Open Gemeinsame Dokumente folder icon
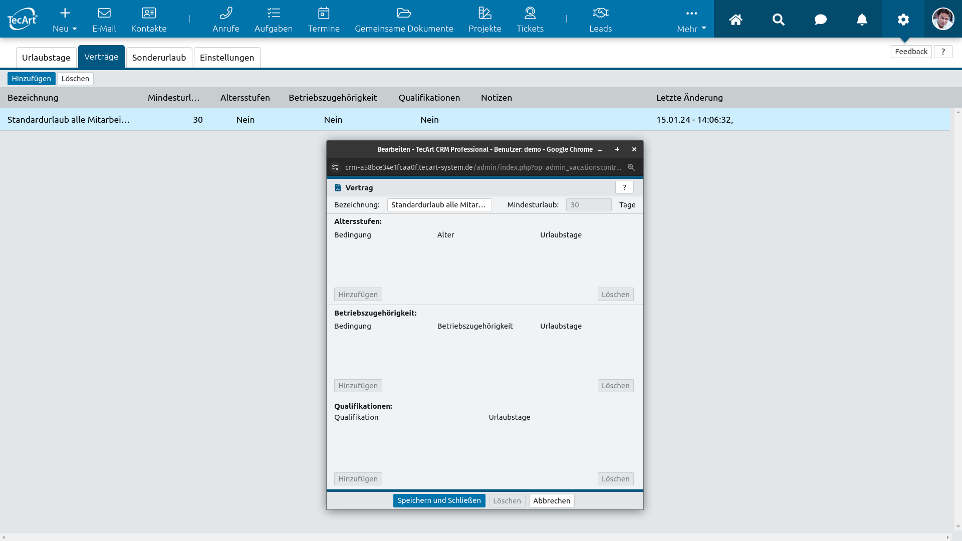 coord(404,13)
